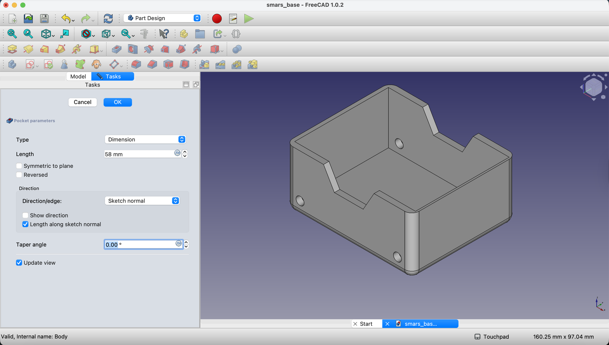Viewport: 609px width, 345px height.
Task: Click the Pocket tool icon
Action: pos(116,49)
